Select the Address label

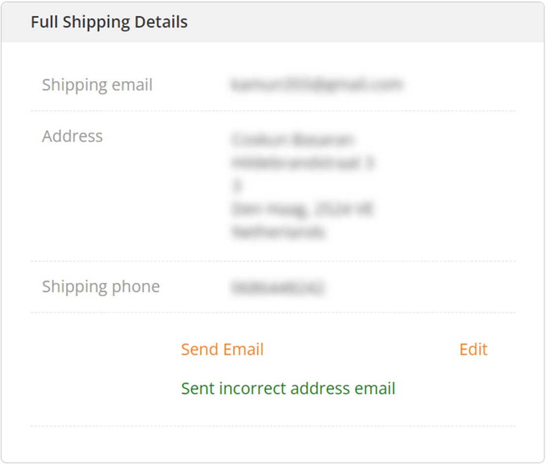click(72, 136)
